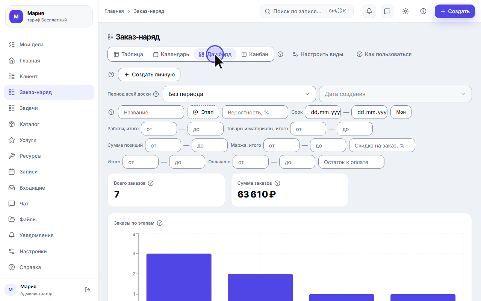This screenshot has width=481, height=301.
Task: Click the log out icon beside Мария Администратор
Action: (88, 290)
